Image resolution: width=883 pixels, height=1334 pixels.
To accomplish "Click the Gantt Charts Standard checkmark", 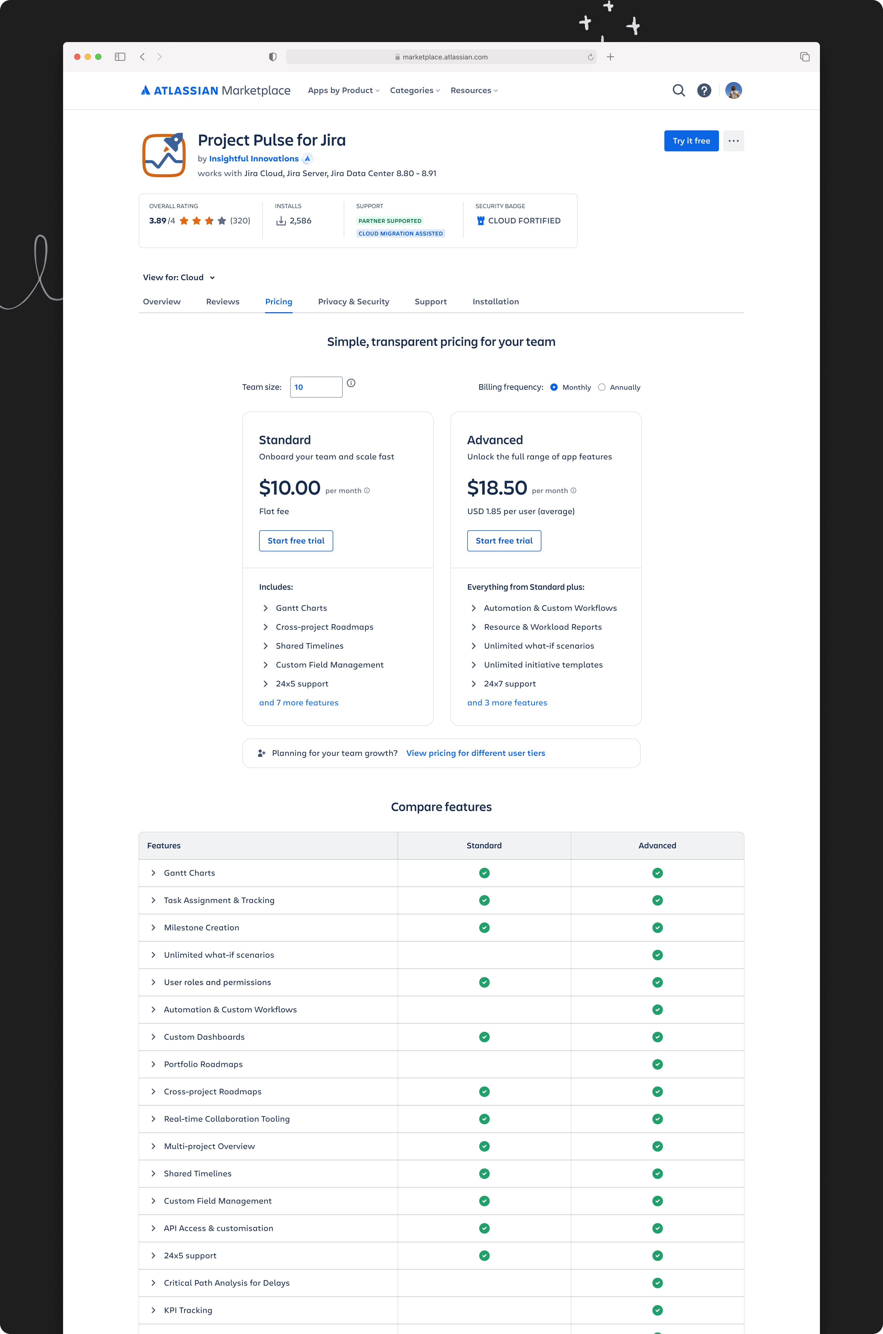I will coord(484,873).
